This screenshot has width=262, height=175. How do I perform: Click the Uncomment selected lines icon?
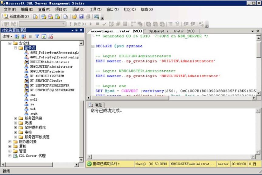pos(178,24)
